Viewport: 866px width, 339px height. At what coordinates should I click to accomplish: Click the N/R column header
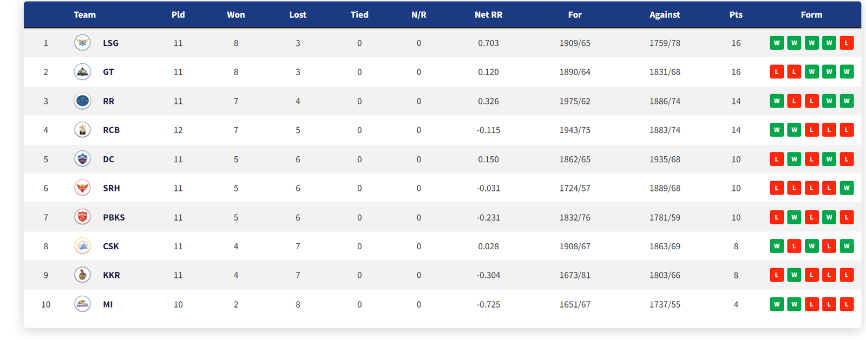click(x=419, y=15)
